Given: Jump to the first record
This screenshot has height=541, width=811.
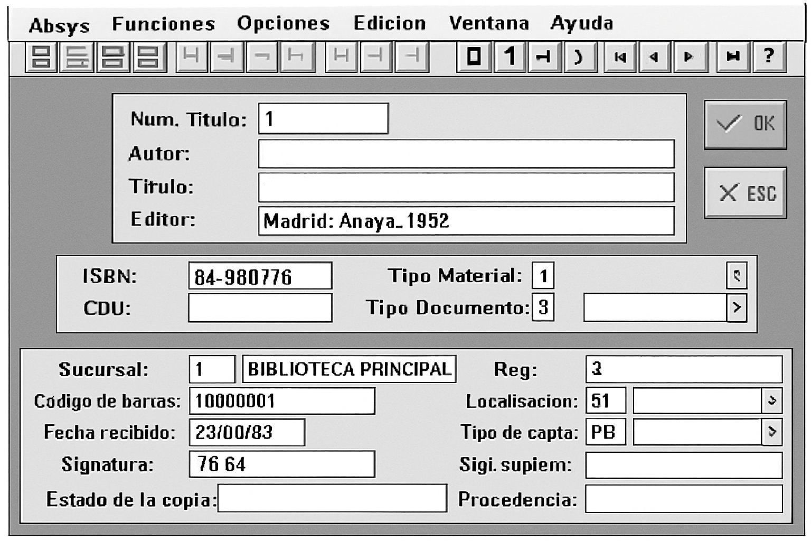Looking at the screenshot, I should click(x=620, y=56).
